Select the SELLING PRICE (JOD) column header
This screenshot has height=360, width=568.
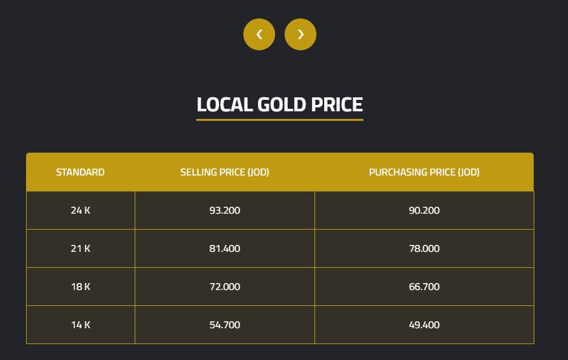tap(224, 172)
